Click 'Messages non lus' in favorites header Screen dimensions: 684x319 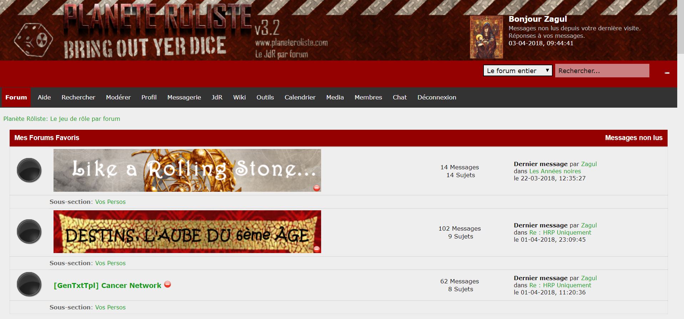coord(633,138)
